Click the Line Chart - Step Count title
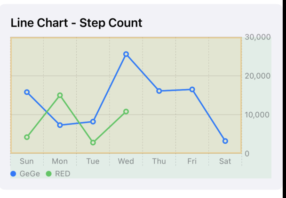This screenshot has width=286, height=198. pyautogui.click(x=76, y=23)
